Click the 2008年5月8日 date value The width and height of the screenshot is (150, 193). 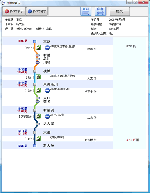[117, 20]
